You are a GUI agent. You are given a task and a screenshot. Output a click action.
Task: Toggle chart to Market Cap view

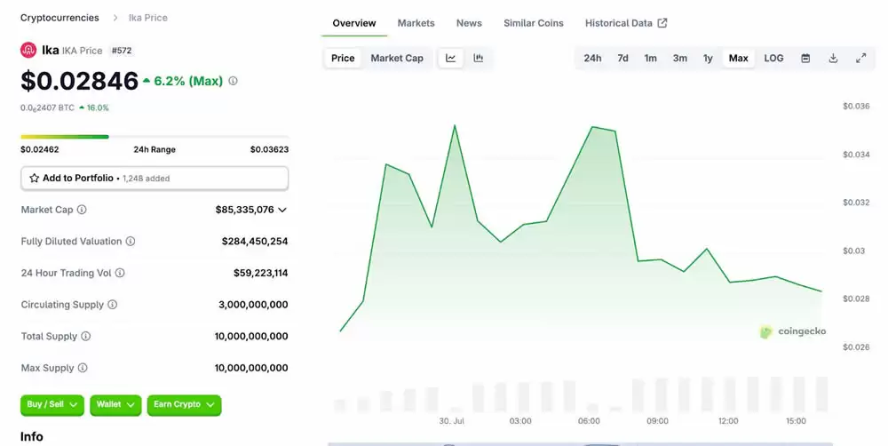coord(396,59)
